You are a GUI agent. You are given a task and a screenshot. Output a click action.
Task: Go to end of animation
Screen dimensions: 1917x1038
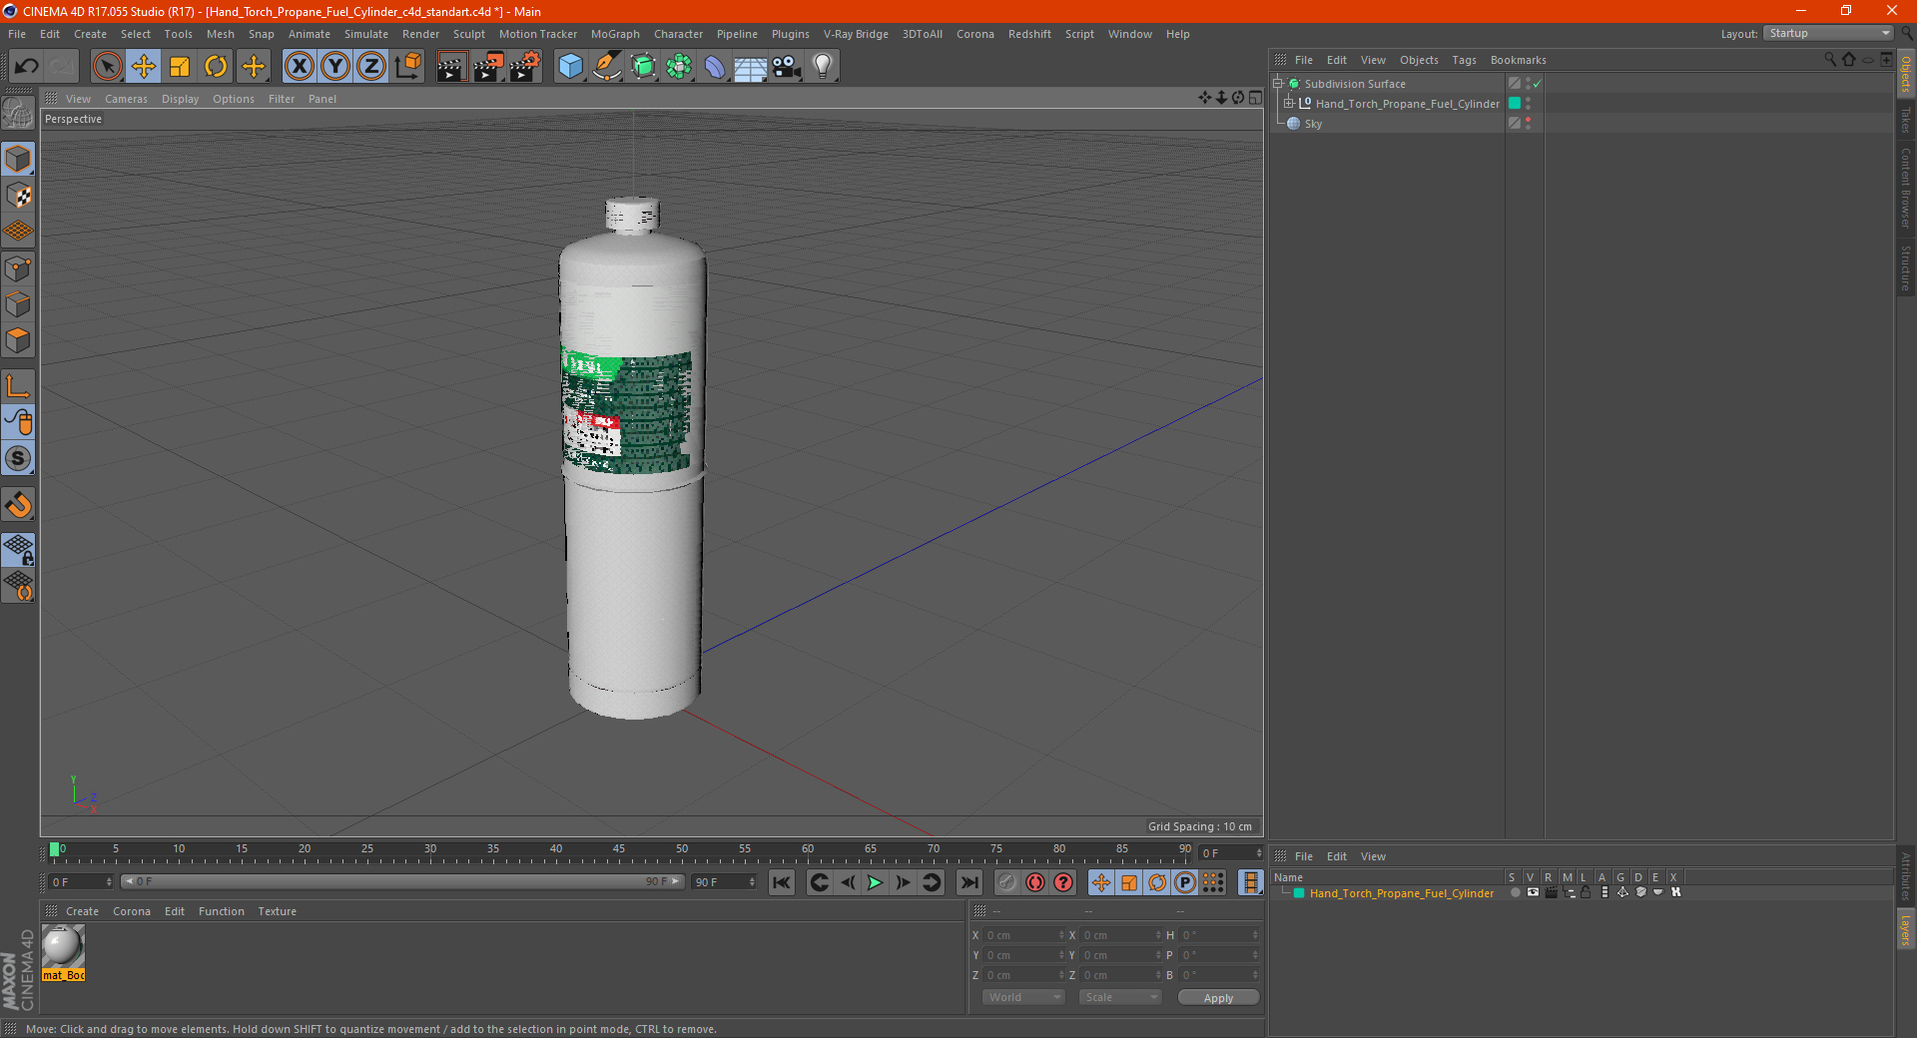coord(968,882)
